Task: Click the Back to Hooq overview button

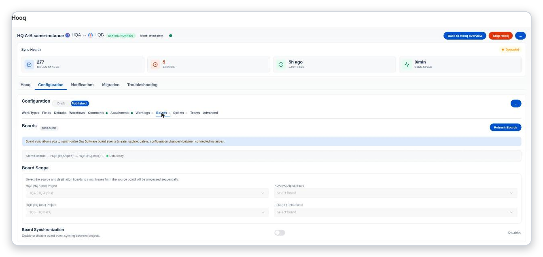Action: pyautogui.click(x=465, y=36)
